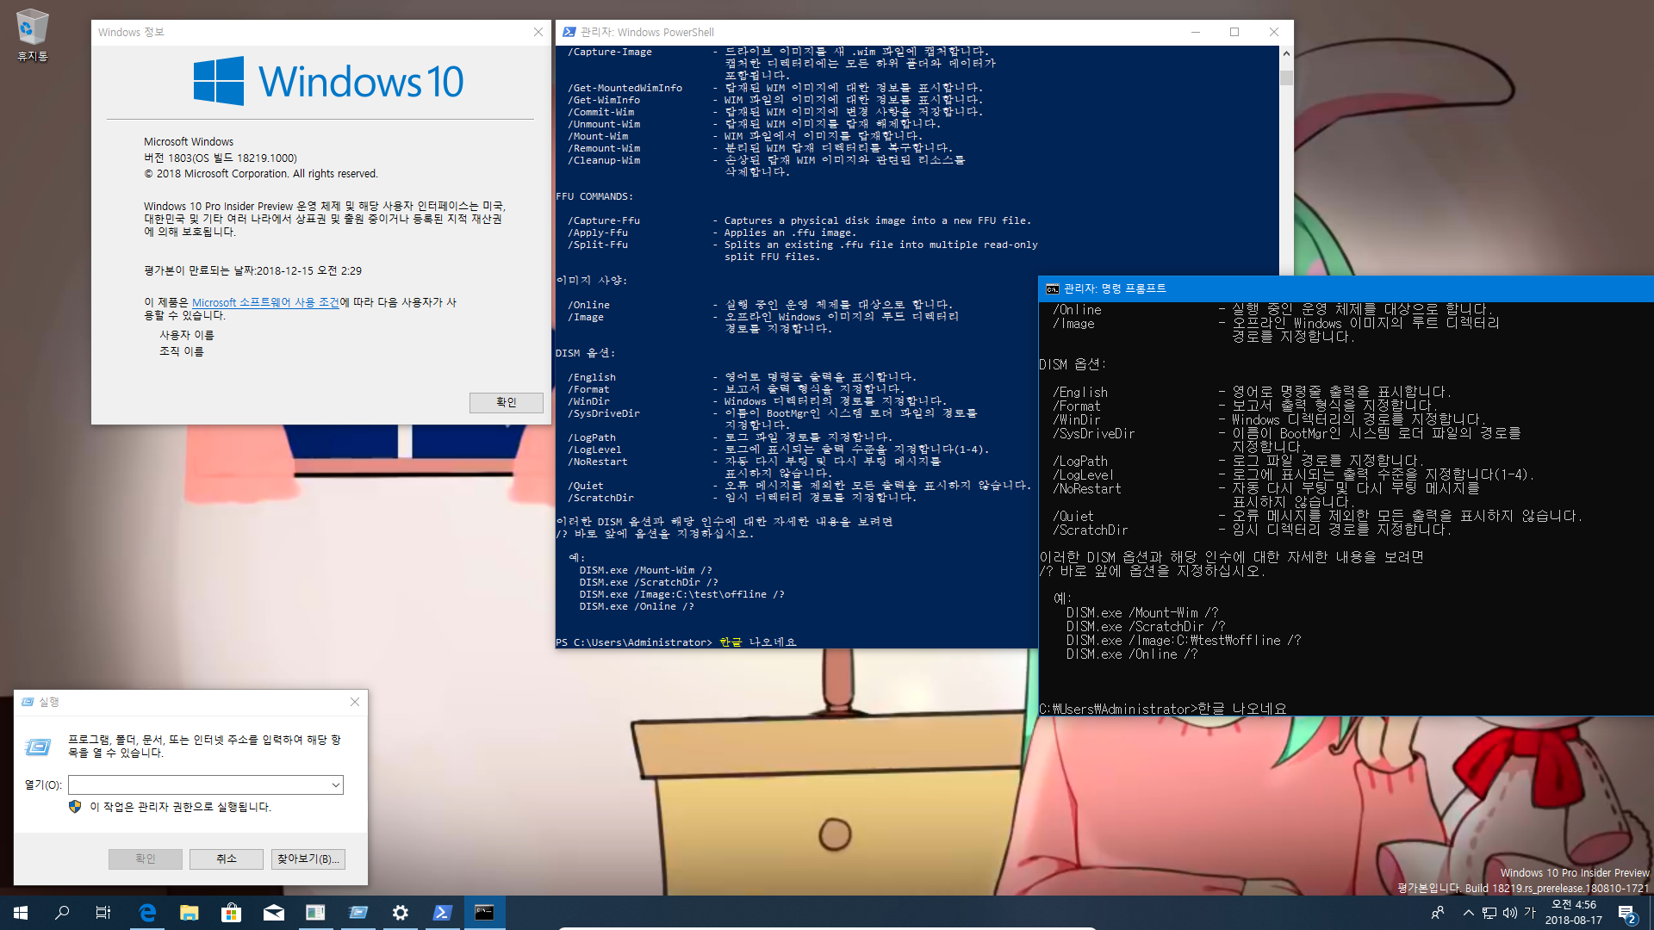Click PowerShell window title bar icon
The width and height of the screenshot is (1654, 930).
click(x=569, y=32)
